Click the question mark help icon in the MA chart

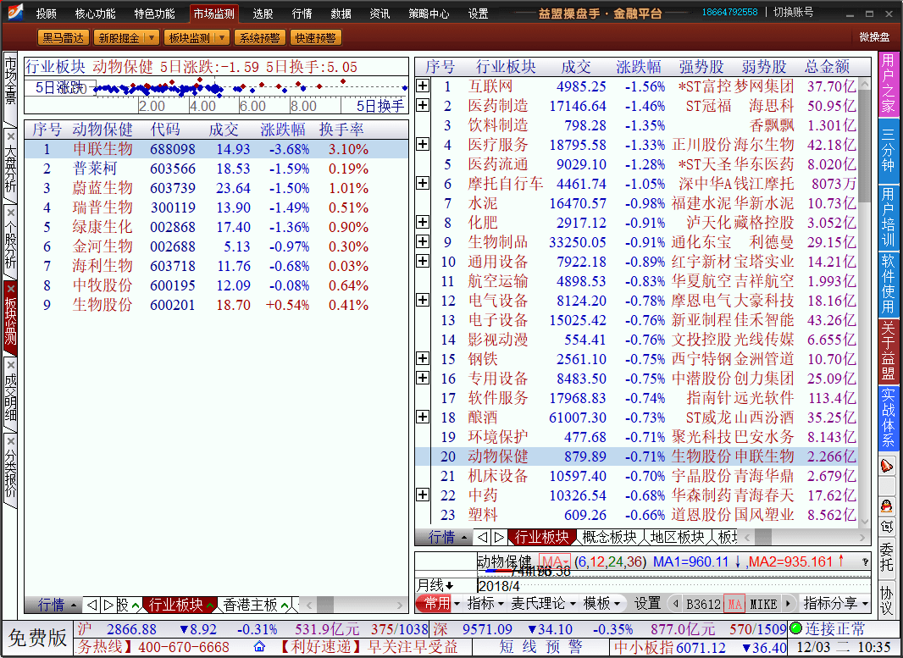(865, 561)
